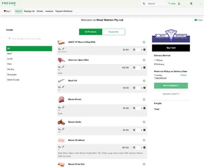The image size is (204, 167).
Task: Click the search magnifier icon
Action: click(144, 4)
